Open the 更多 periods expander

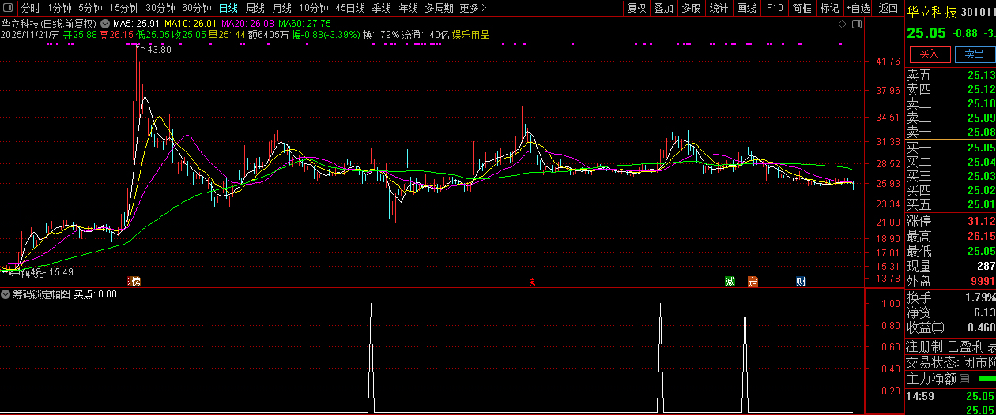473,8
